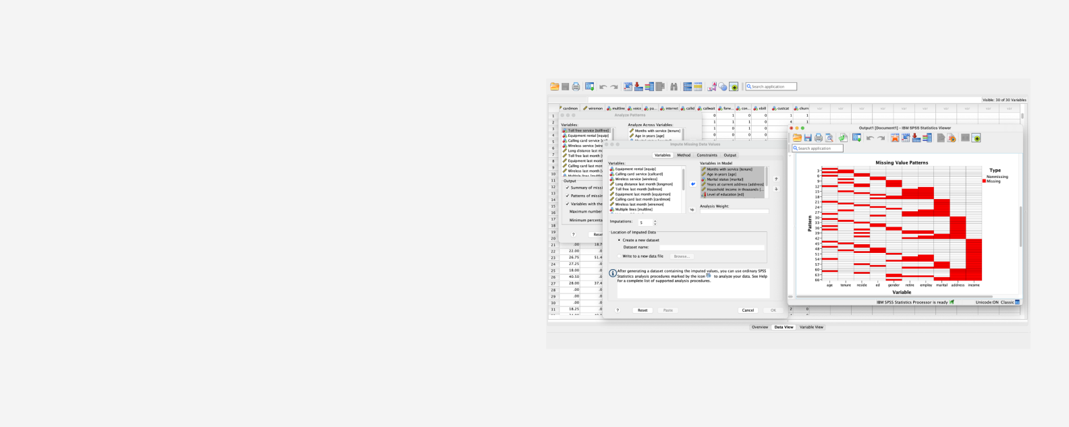Adjust Imputations number stepper arrows
The height and width of the screenshot is (427, 1069).
point(655,222)
